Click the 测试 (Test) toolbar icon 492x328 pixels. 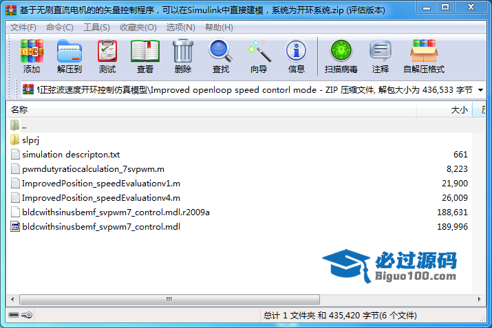(x=107, y=51)
